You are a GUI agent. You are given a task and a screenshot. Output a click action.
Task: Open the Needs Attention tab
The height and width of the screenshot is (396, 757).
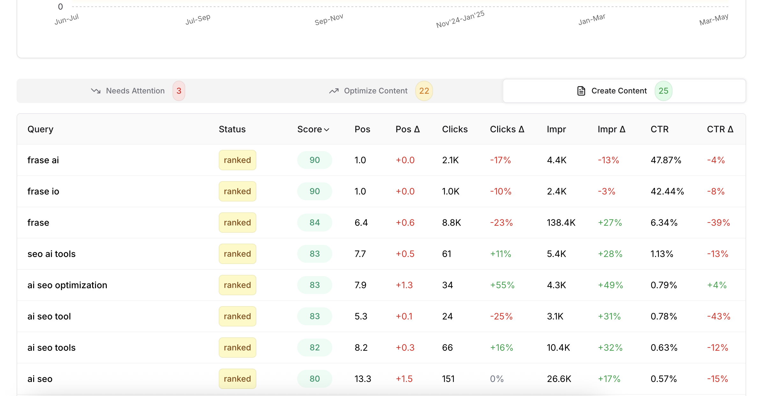pos(138,91)
